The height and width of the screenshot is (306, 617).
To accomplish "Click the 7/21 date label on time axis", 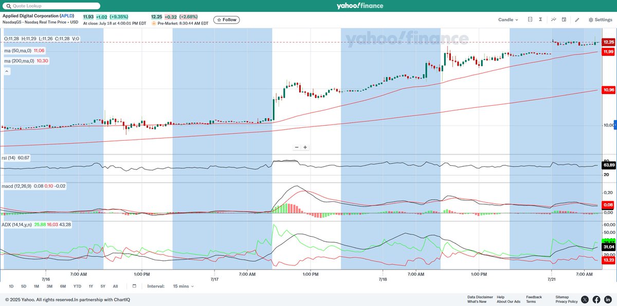I will click(552, 279).
